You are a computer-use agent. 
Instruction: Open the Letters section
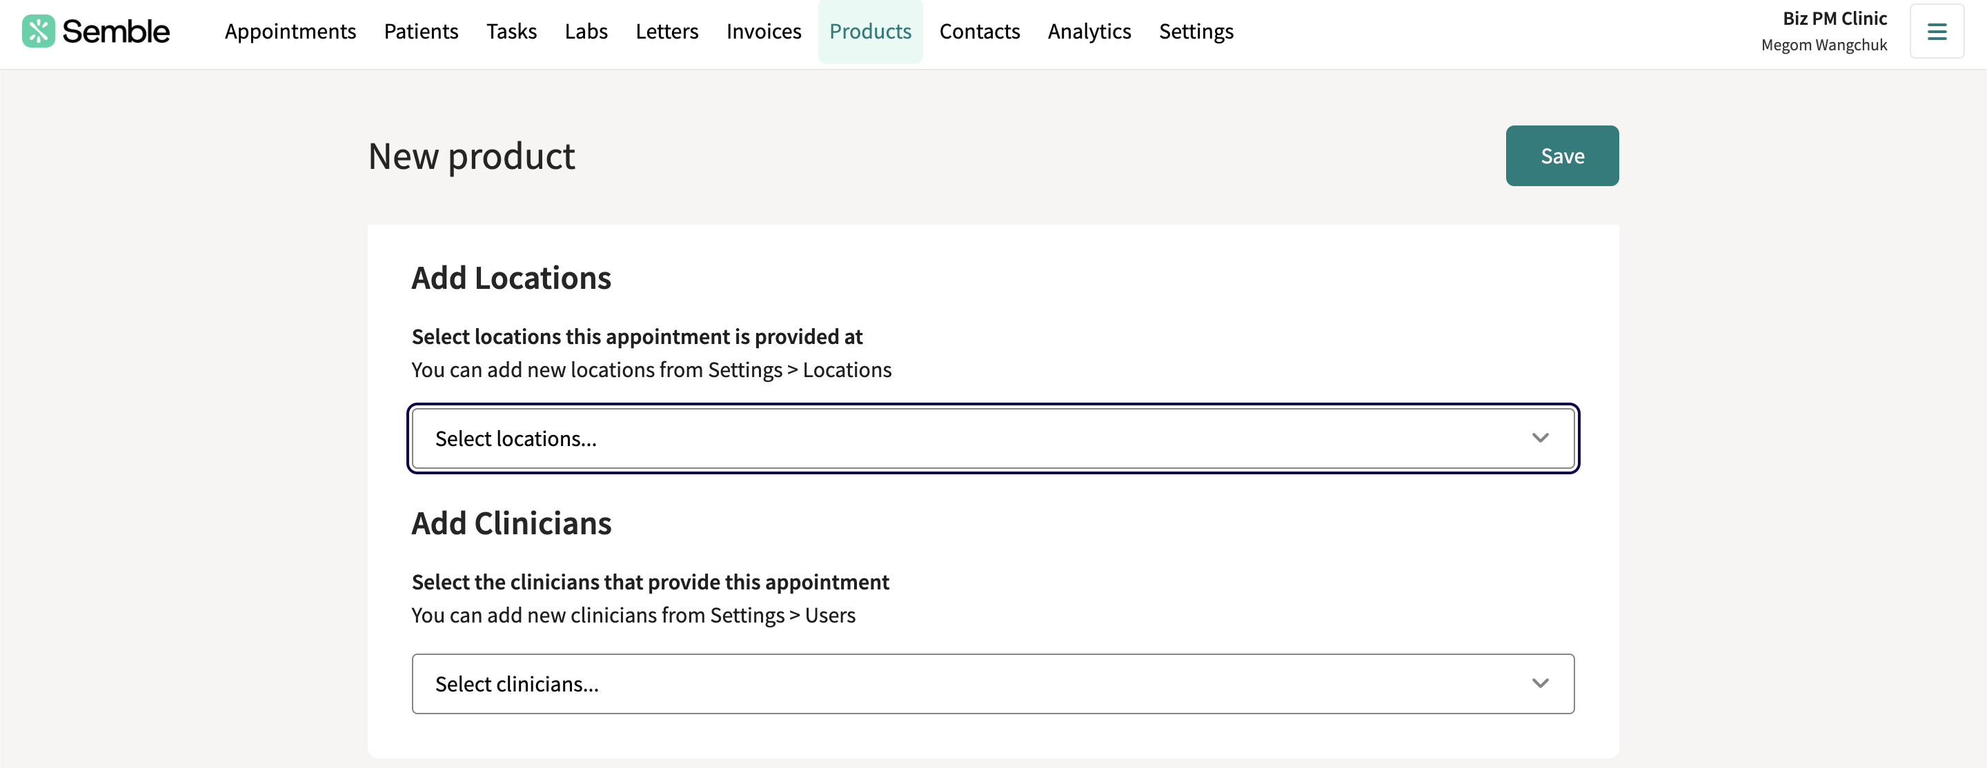click(667, 31)
